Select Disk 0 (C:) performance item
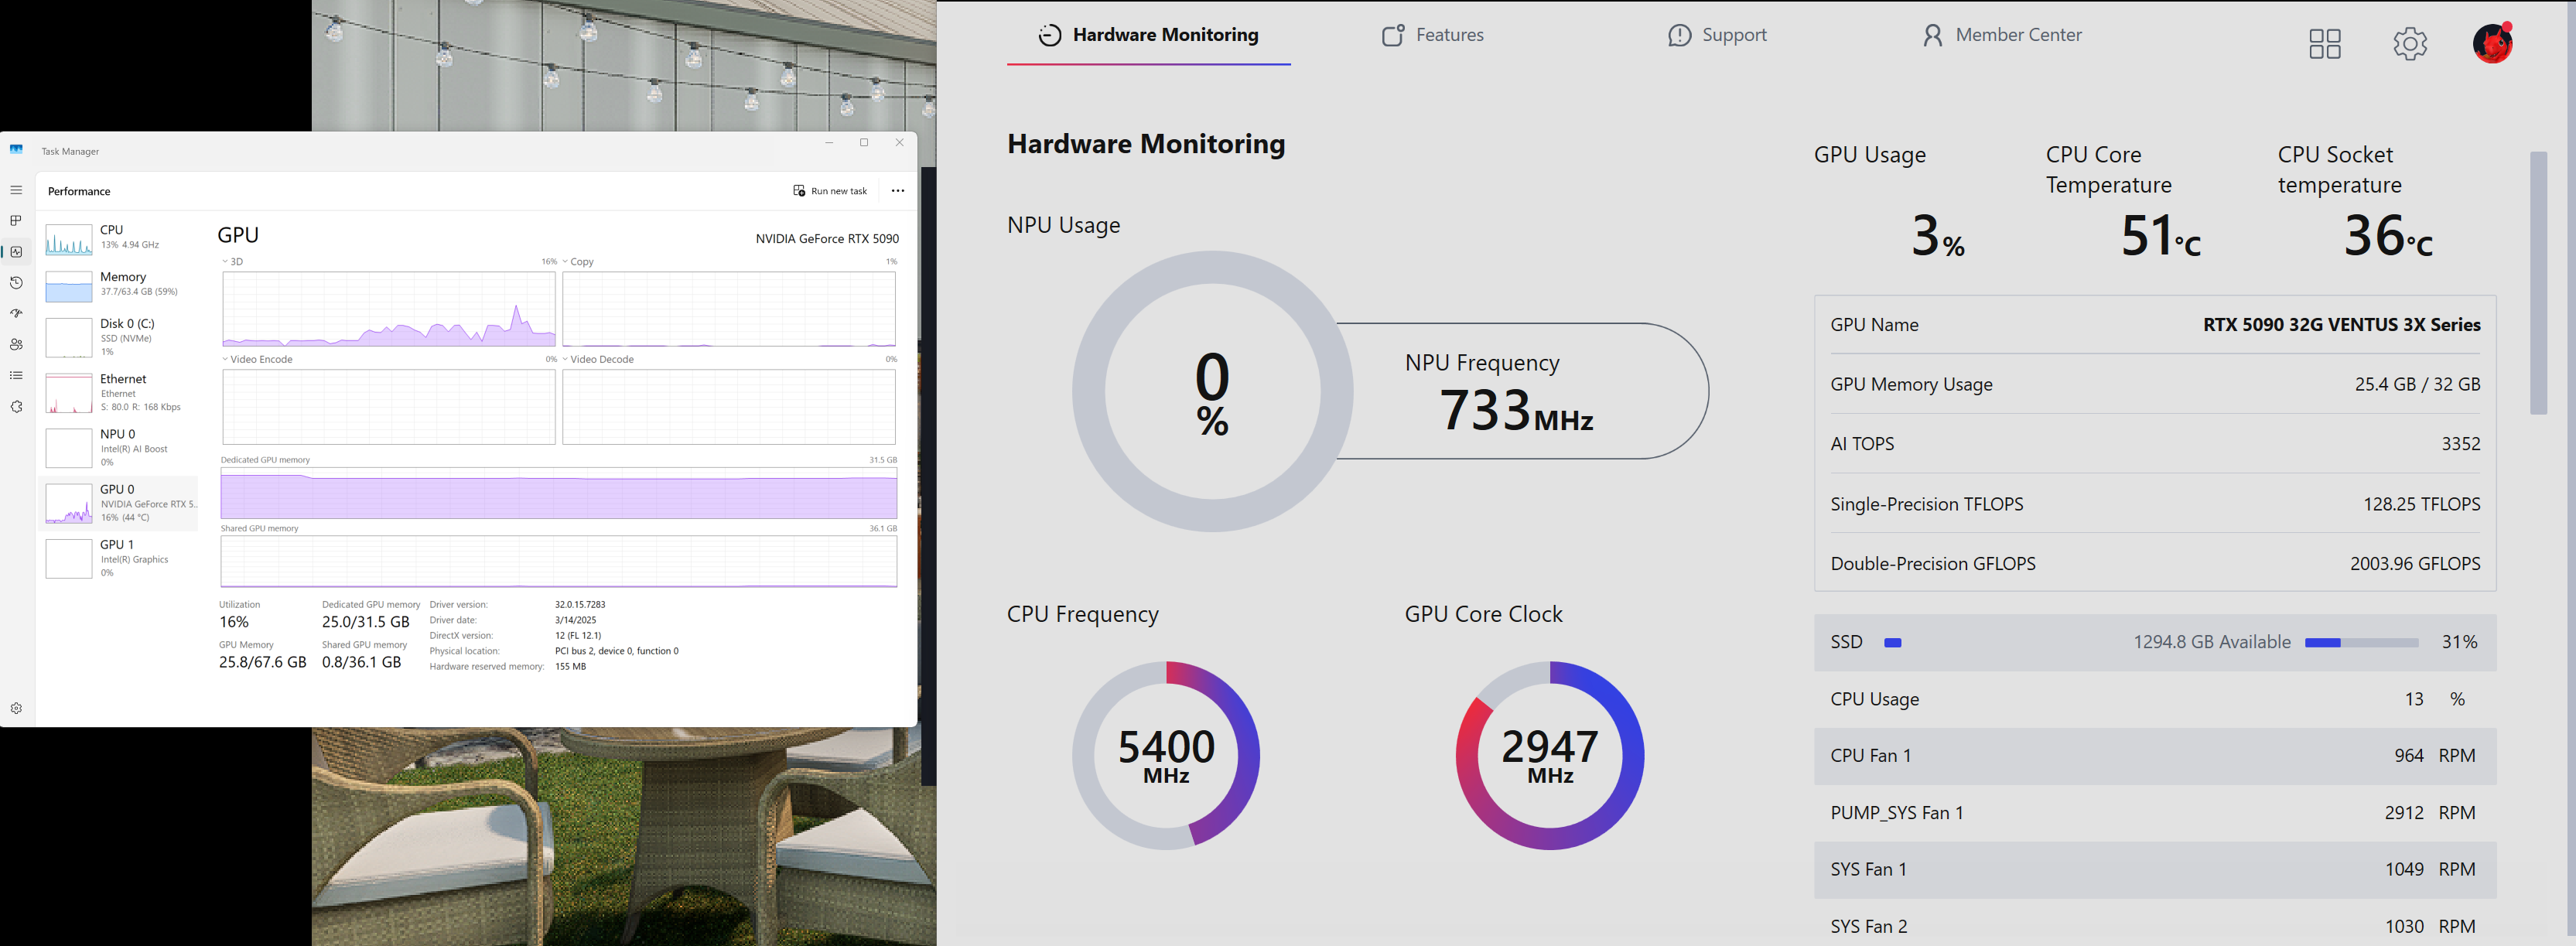Image resolution: width=2576 pixels, height=946 pixels. pos(120,338)
